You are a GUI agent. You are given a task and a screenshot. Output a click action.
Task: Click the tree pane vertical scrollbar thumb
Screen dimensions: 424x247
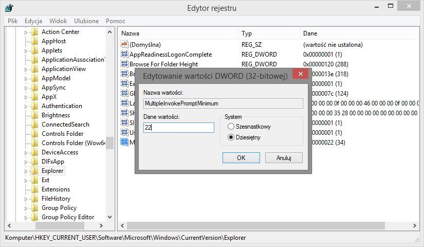pos(109,143)
